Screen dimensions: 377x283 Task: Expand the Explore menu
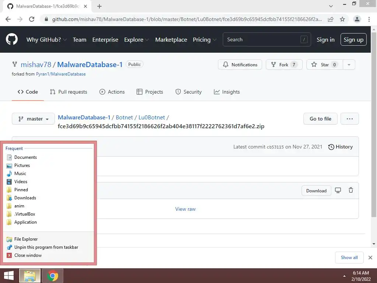click(x=136, y=40)
